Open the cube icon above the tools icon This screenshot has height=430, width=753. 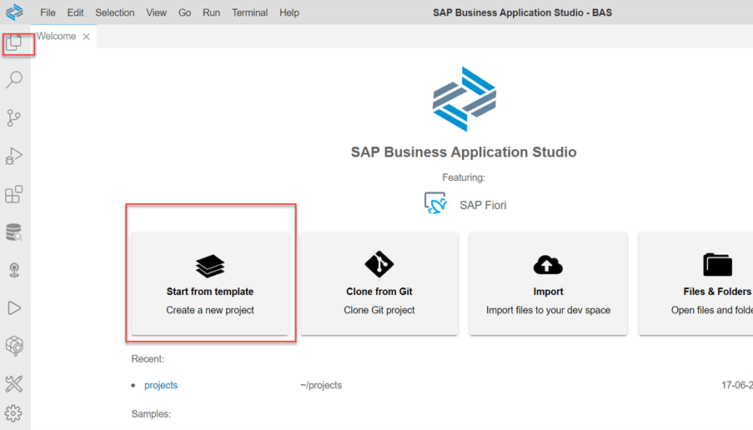pyautogui.click(x=14, y=346)
